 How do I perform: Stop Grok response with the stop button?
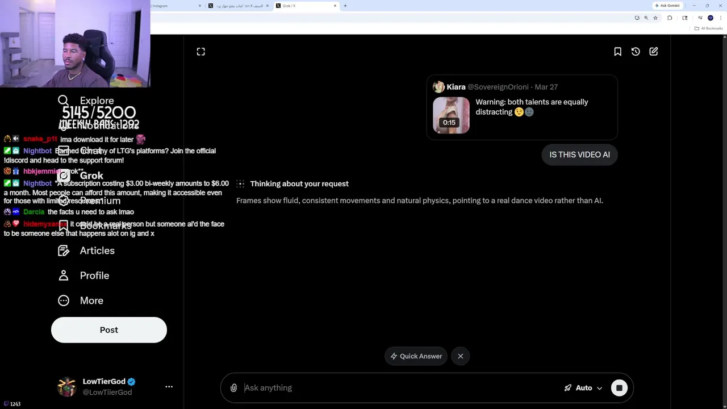coord(620,388)
